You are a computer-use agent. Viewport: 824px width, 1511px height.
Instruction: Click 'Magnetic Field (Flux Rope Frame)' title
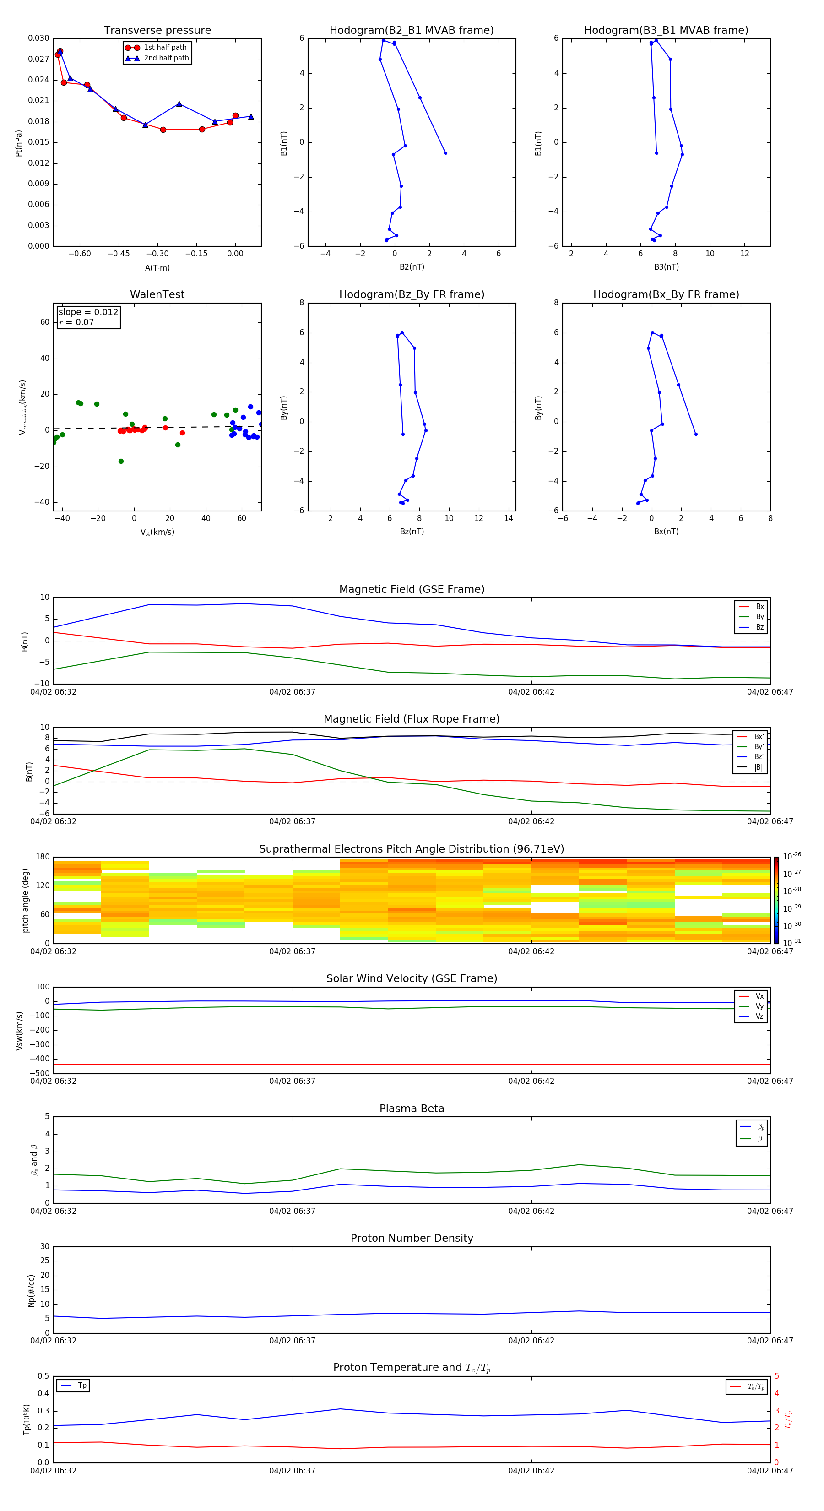[x=412, y=719]
